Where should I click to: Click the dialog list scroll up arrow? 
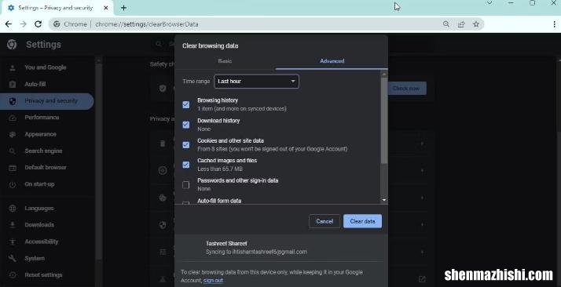point(384,74)
